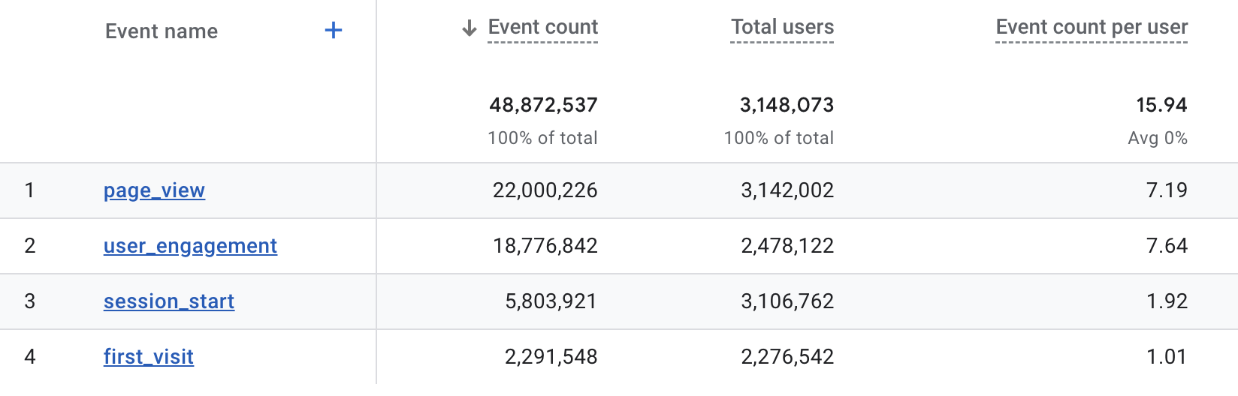Click session_start event count 5,803,921
Viewport: 1238px width, 396px height.
[551, 301]
